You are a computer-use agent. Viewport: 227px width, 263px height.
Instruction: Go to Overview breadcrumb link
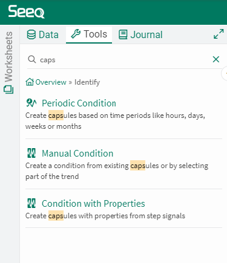tap(51, 82)
